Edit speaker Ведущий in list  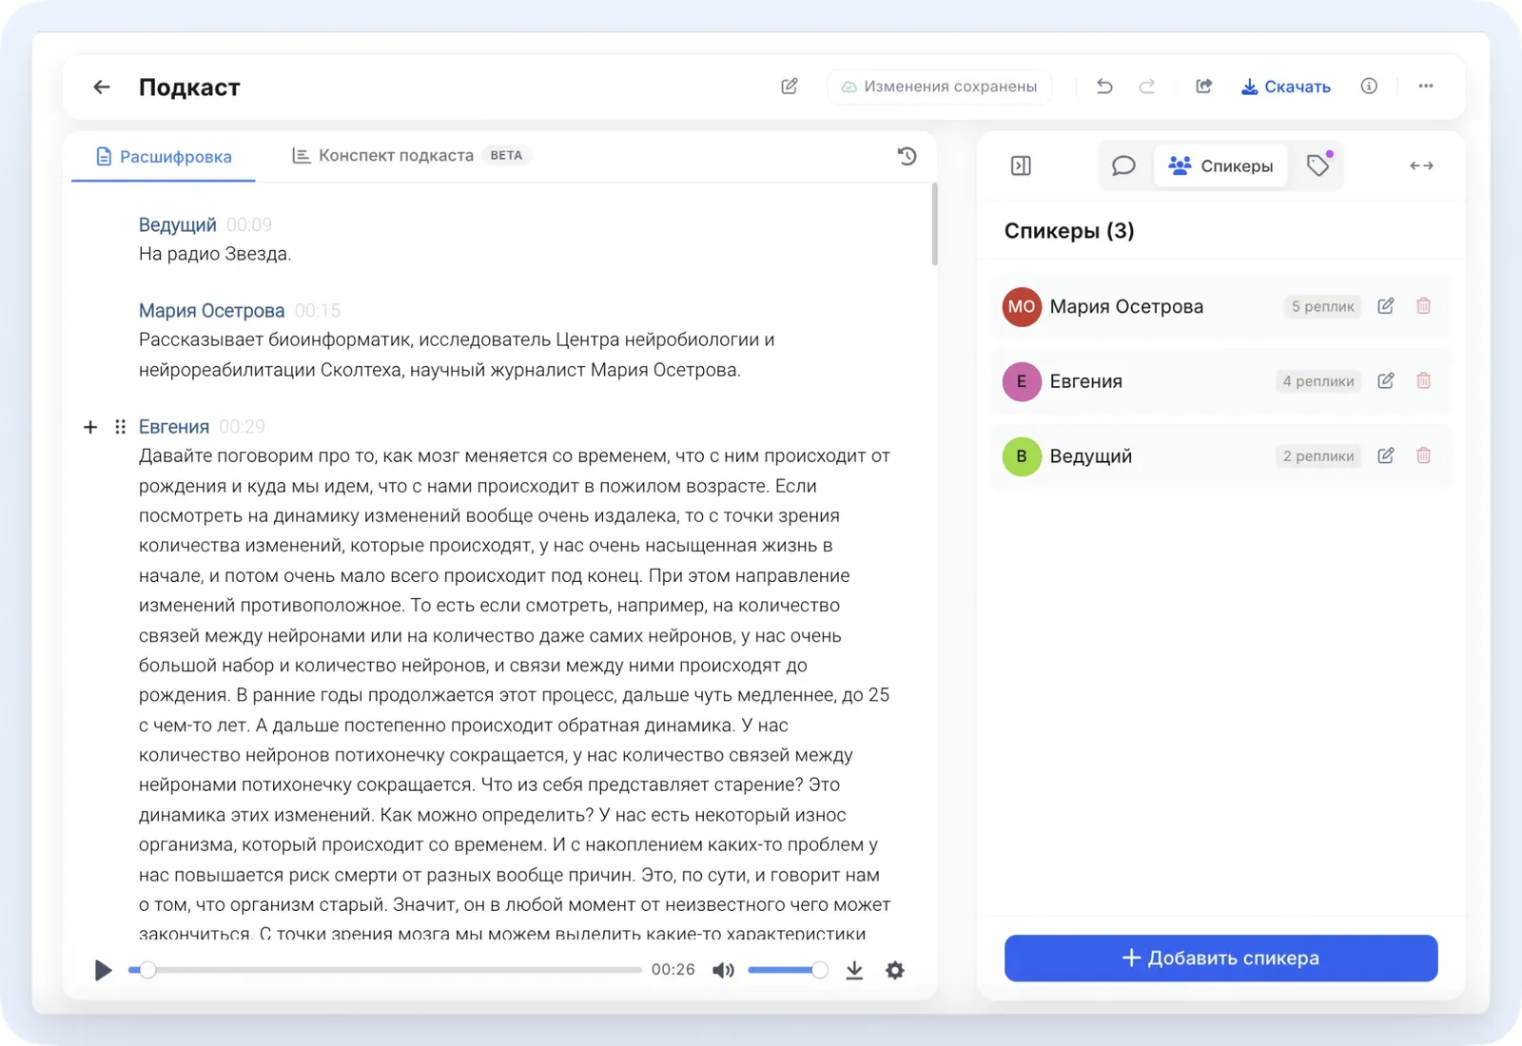pyautogui.click(x=1386, y=455)
